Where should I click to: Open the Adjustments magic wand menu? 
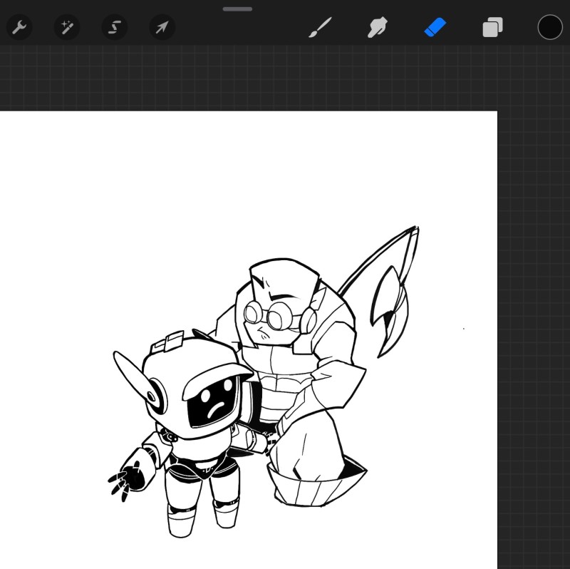tap(67, 27)
